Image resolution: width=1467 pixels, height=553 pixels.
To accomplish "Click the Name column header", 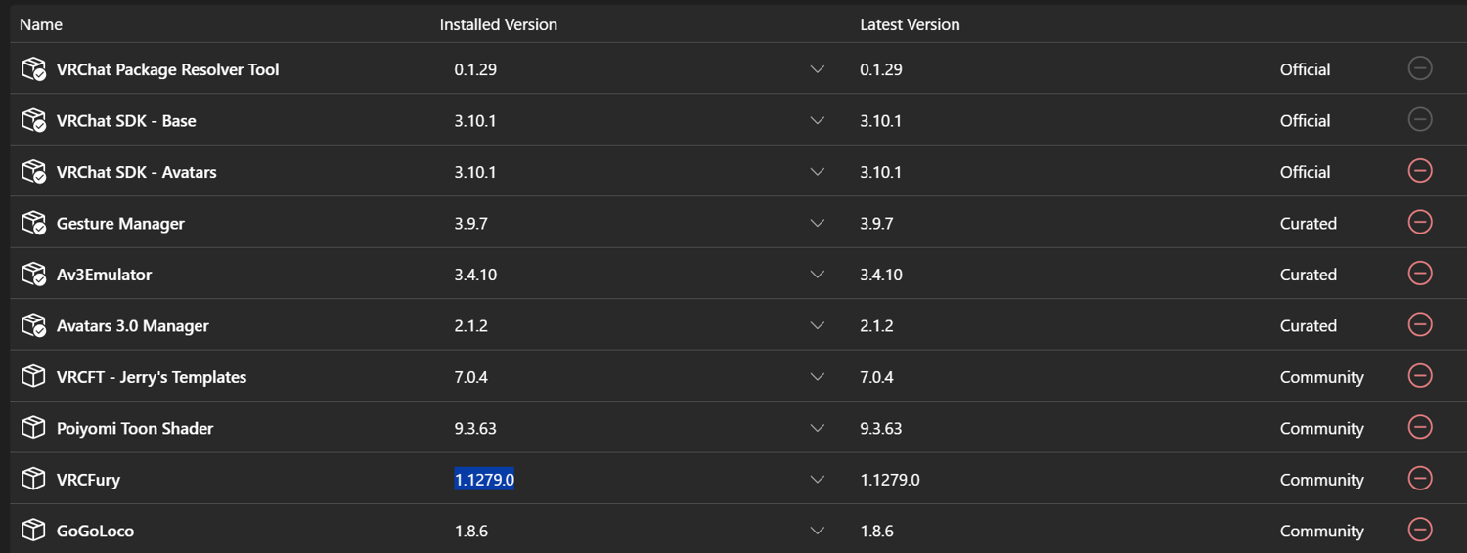I will [x=41, y=24].
